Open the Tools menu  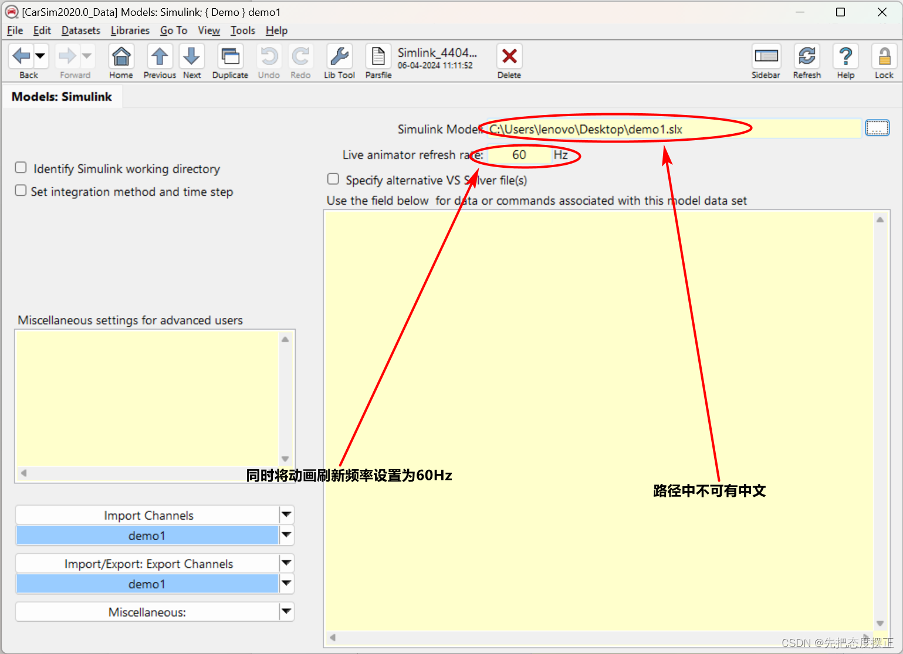pos(243,31)
